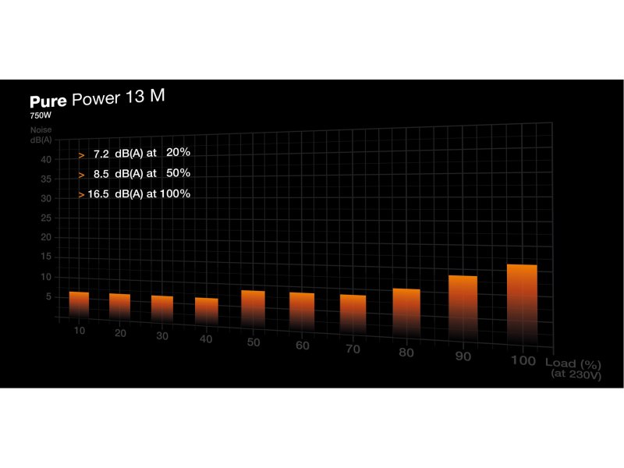Select the orange bar above load 60
This screenshot has height=468, width=624.
302,313
